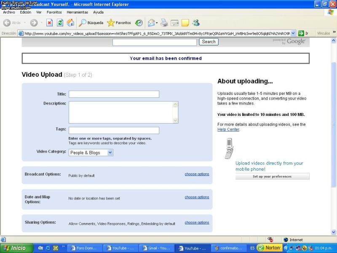Click the taskbar clock showing 01:04 p.m.
This screenshot has width=337, height=253.
(x=324, y=248)
